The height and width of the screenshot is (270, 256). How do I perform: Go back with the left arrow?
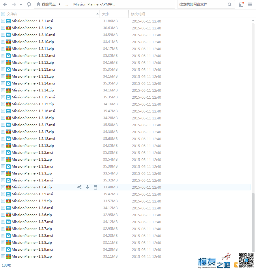5,4
